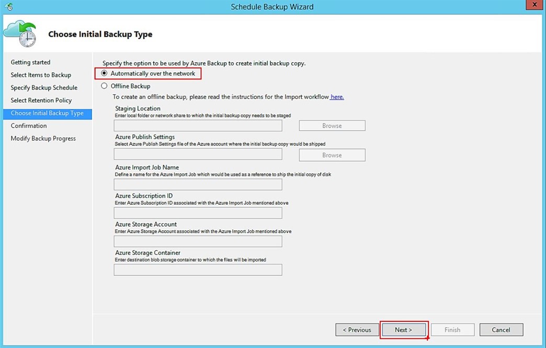
Task: Go back with the Previous button
Action: coord(357,330)
